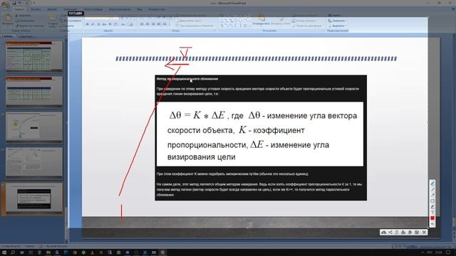Center paragraph text
Viewport: 456px width, 256px height.
(x=147, y=24)
